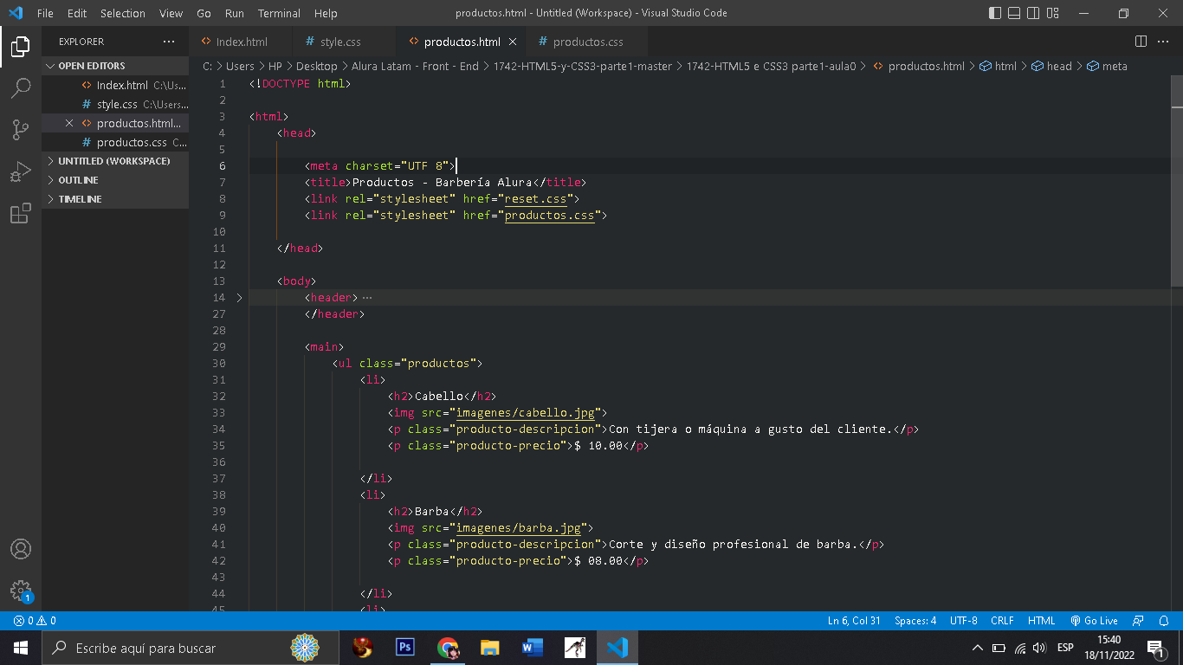1183x665 pixels.
Task: Open Customize Layout icon in title bar
Action: pyautogui.click(x=1053, y=13)
